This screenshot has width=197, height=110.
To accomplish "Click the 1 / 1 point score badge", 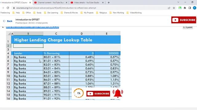I will (x=188, y=27).
